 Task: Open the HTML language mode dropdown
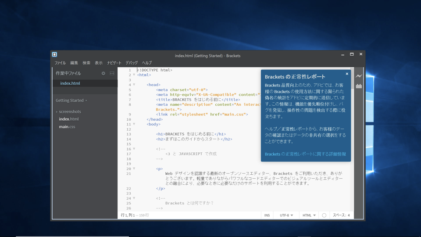pos(309,215)
